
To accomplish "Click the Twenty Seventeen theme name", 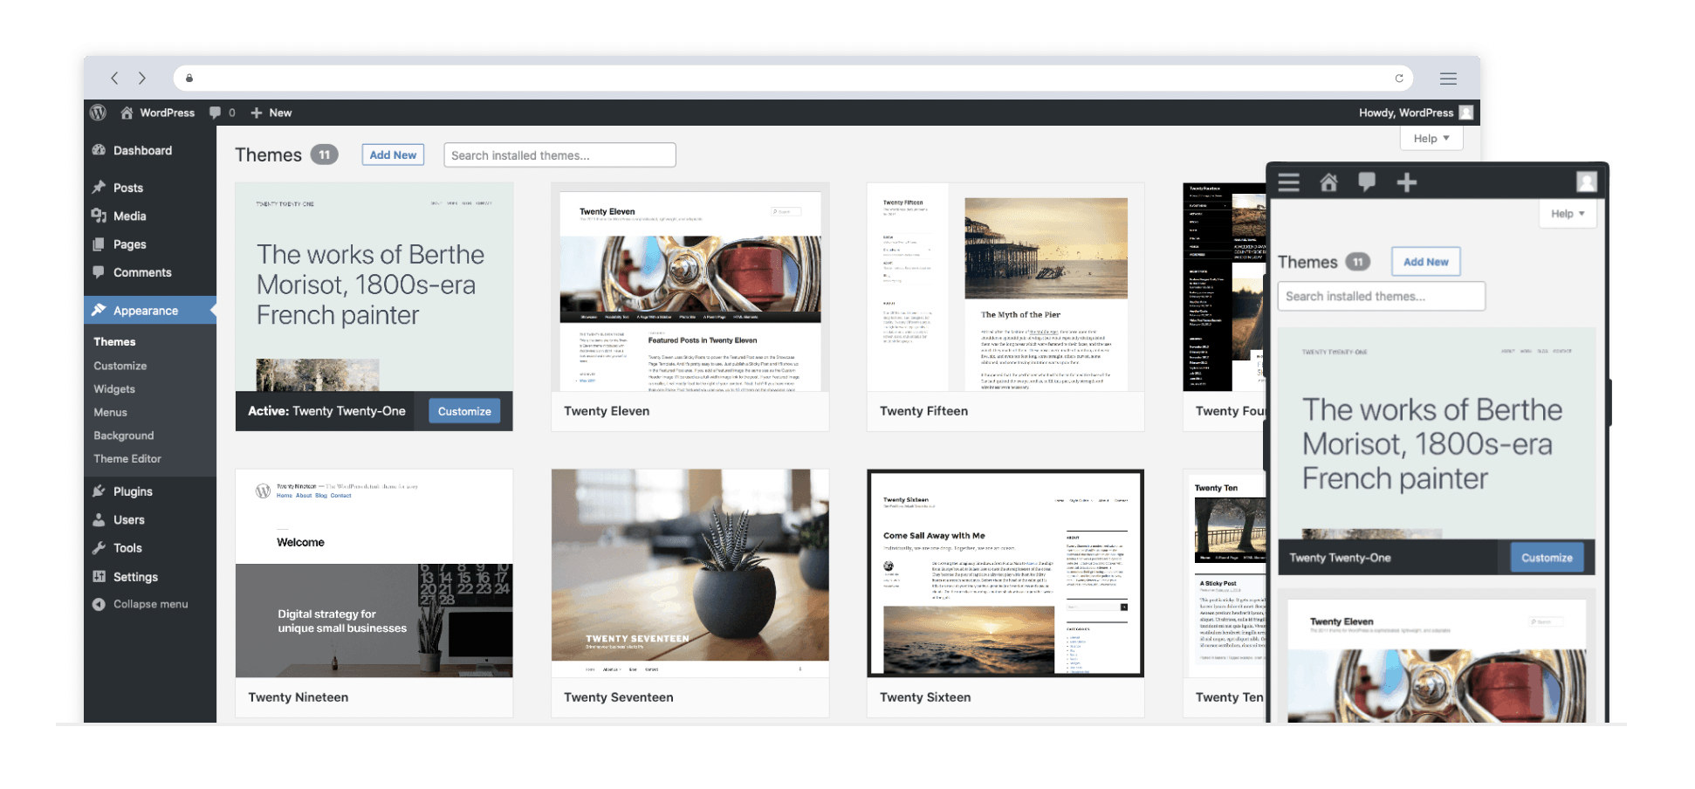I will click(618, 697).
